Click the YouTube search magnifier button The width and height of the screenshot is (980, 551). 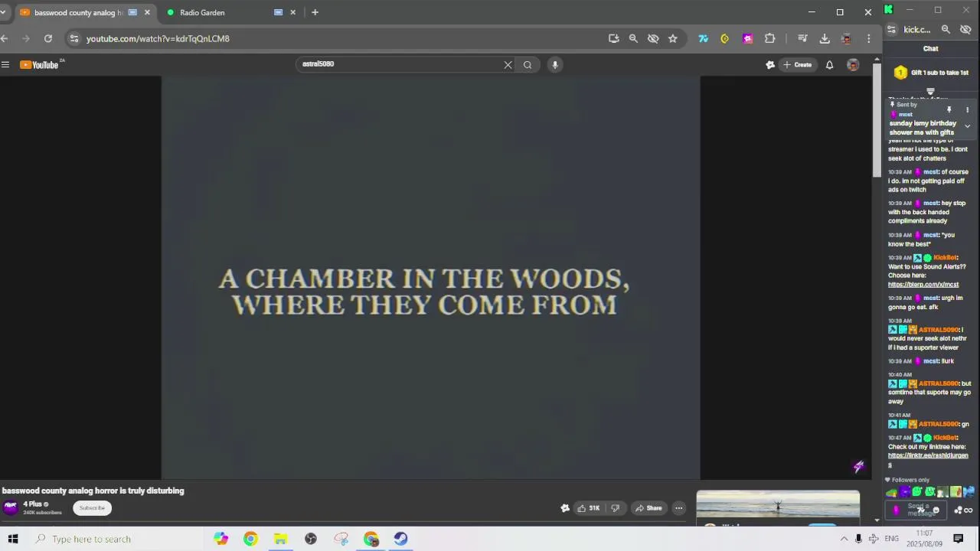point(528,65)
